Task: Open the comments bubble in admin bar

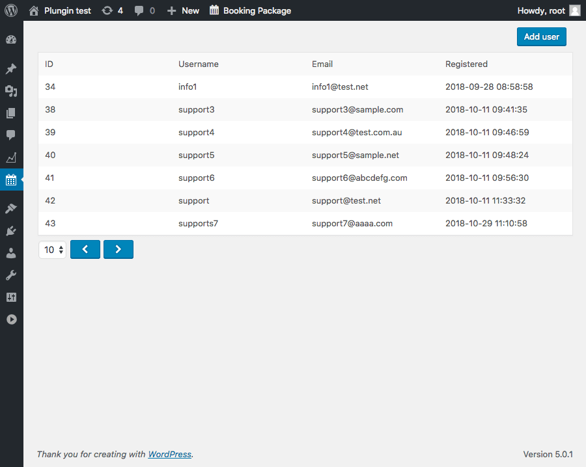Action: [x=139, y=10]
